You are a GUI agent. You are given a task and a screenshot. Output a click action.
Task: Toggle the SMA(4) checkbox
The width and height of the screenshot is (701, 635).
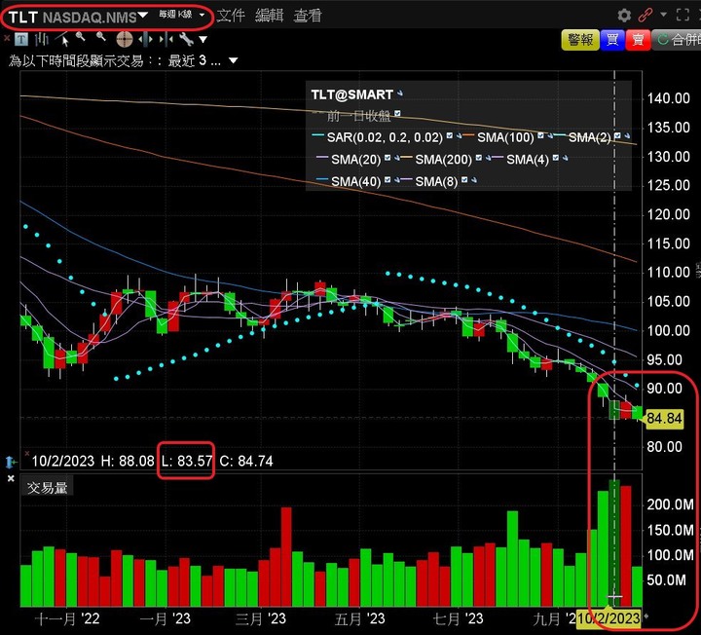tap(555, 158)
